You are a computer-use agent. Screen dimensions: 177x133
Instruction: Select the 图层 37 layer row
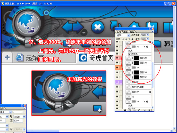[x=138, y=92]
